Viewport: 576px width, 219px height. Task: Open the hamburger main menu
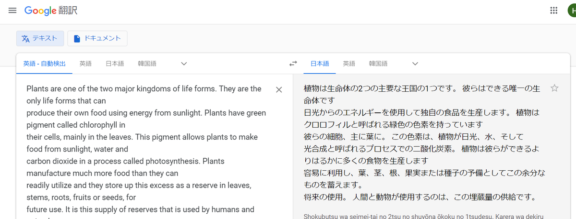tap(12, 11)
